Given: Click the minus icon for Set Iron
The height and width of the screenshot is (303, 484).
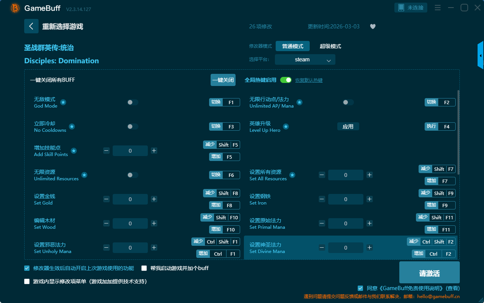Looking at the screenshot, I should [x=322, y=199].
